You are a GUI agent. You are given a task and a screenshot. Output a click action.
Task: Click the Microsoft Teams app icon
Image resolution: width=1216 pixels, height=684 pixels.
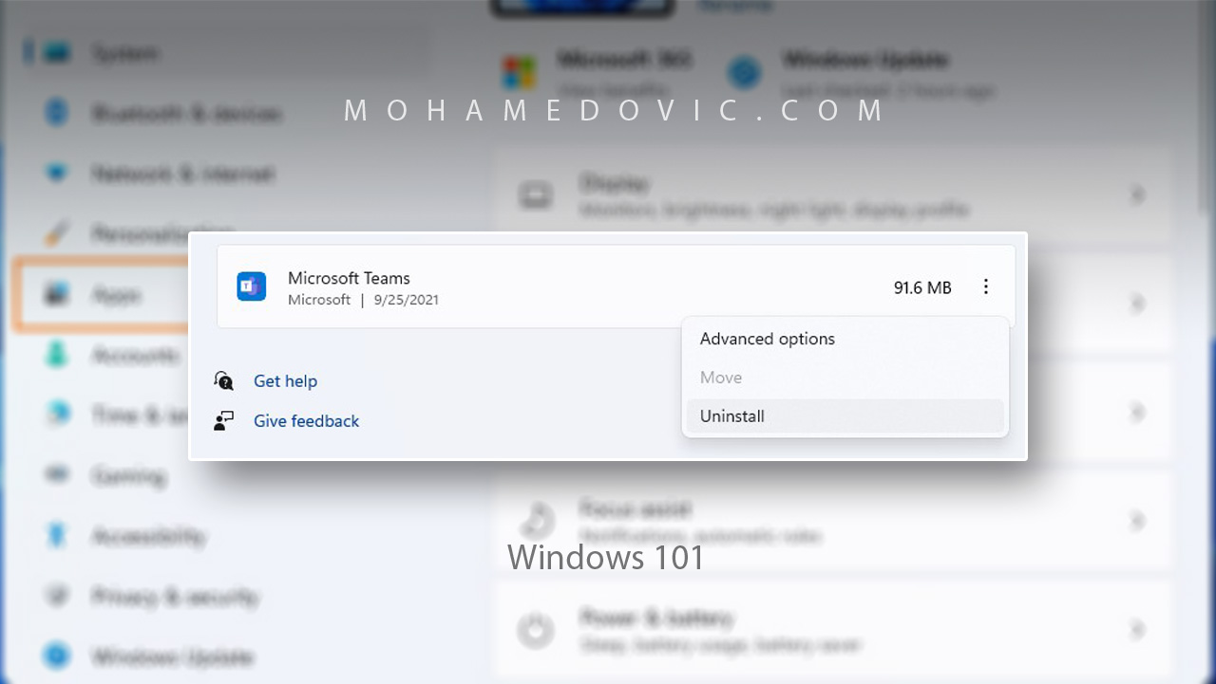pyautogui.click(x=252, y=287)
